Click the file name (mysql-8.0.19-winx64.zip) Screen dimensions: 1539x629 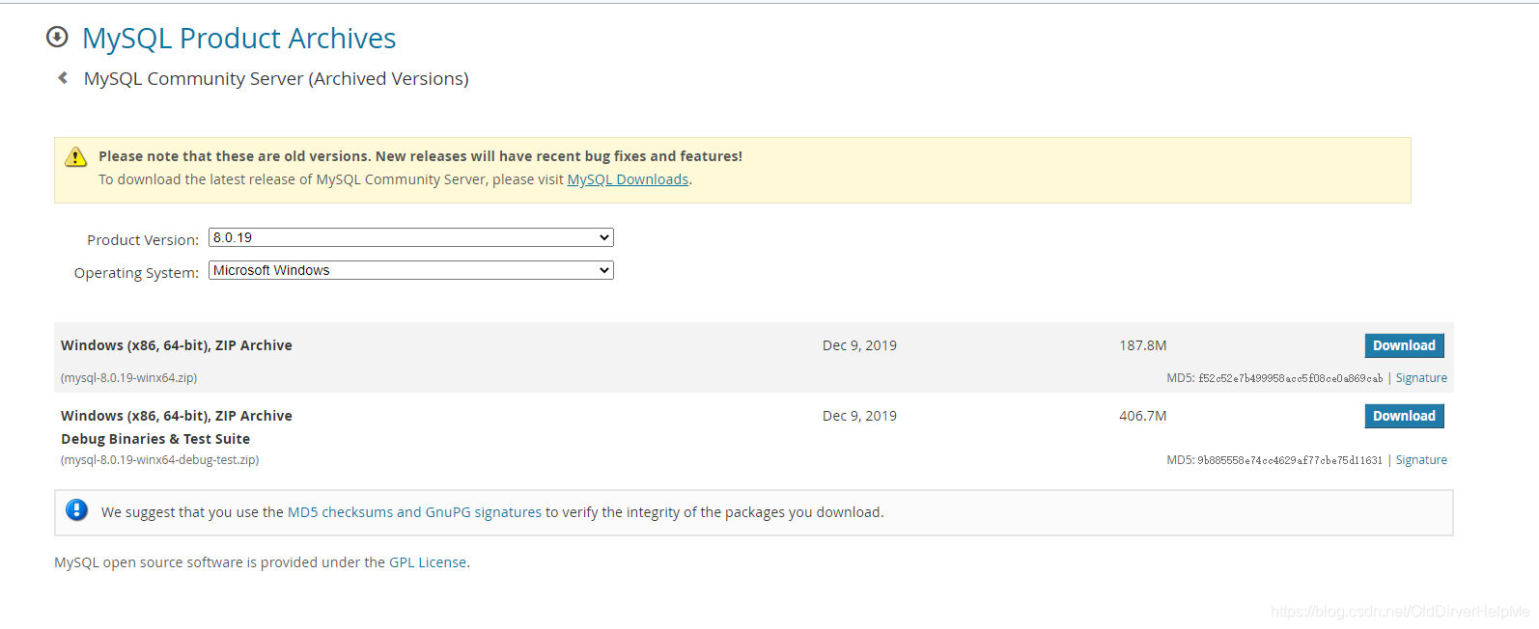pyautogui.click(x=128, y=378)
